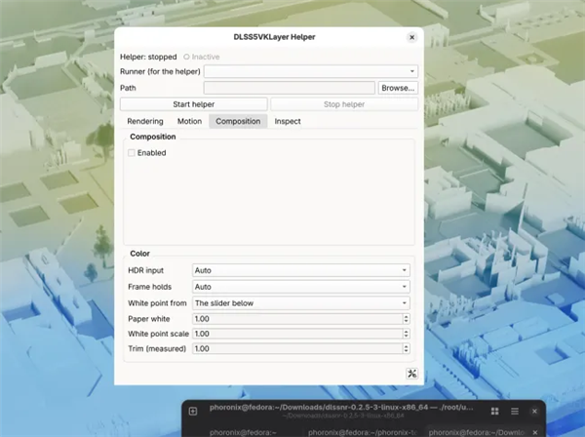585x437 pixels.
Task: Click the Trim (measured) value field
Action: point(297,348)
